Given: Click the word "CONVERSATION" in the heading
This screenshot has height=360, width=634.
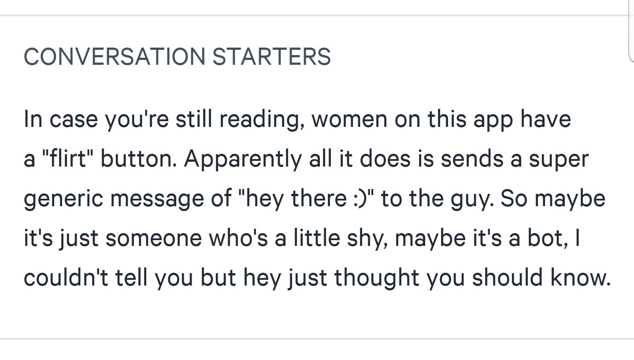Looking at the screenshot, I should (114, 57).
